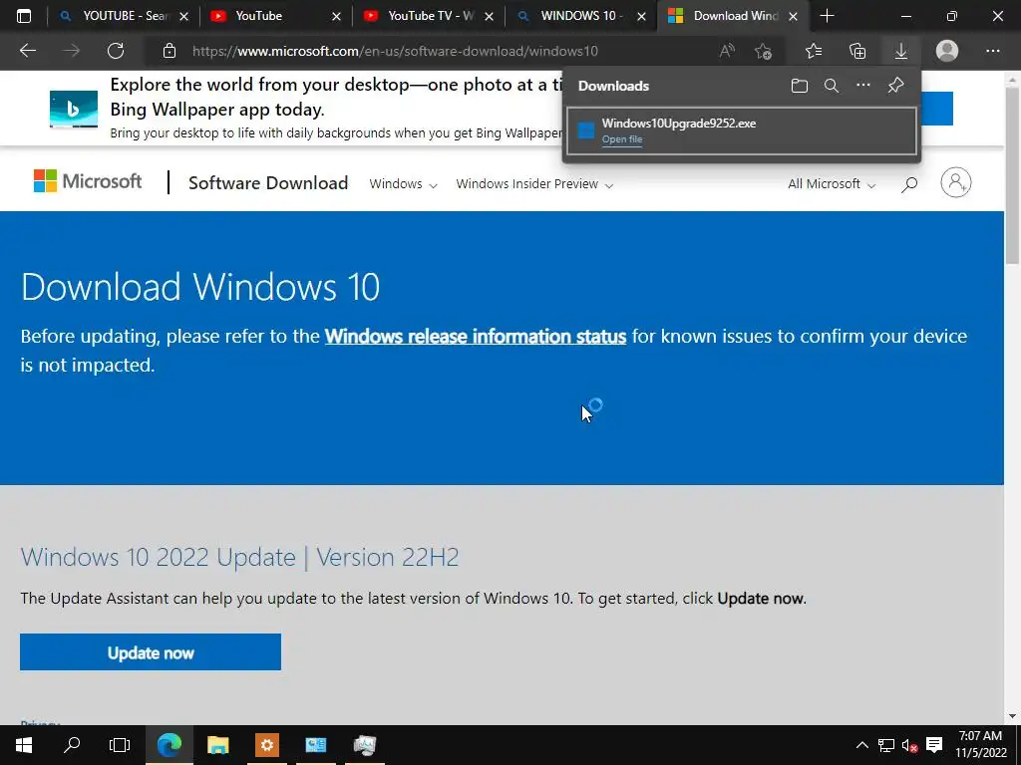The image size is (1021, 765).
Task: Go back to previous page
Action: (27, 51)
